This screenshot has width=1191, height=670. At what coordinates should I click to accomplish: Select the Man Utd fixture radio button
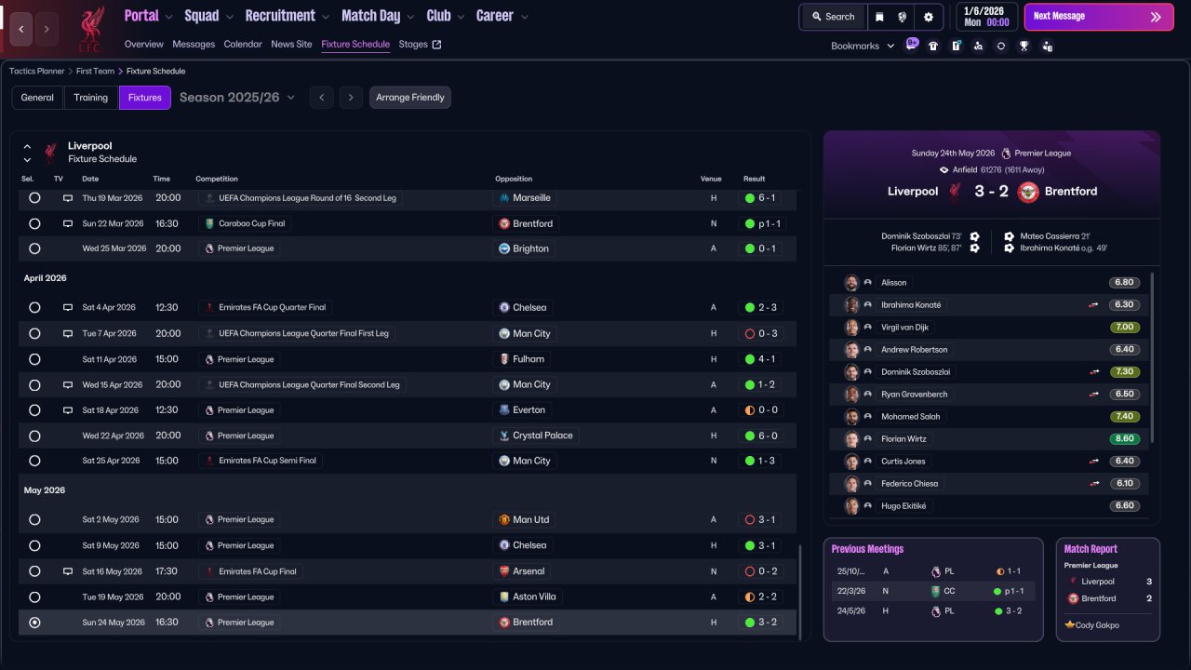coord(34,520)
